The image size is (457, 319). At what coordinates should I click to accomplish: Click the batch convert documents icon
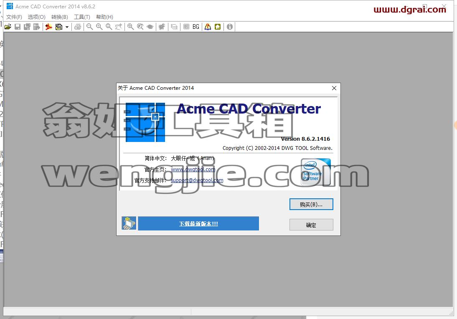59,27
